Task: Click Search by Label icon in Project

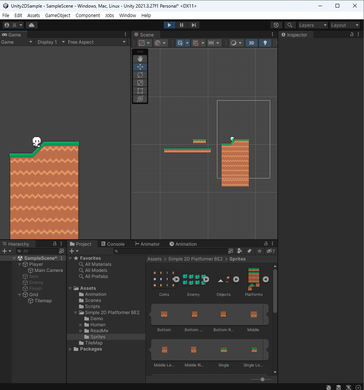Action: click(249, 251)
